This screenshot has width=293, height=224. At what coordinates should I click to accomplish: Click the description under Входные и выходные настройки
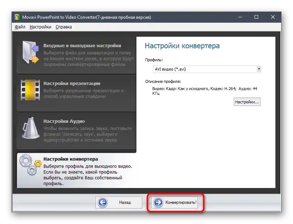[x=89, y=58]
